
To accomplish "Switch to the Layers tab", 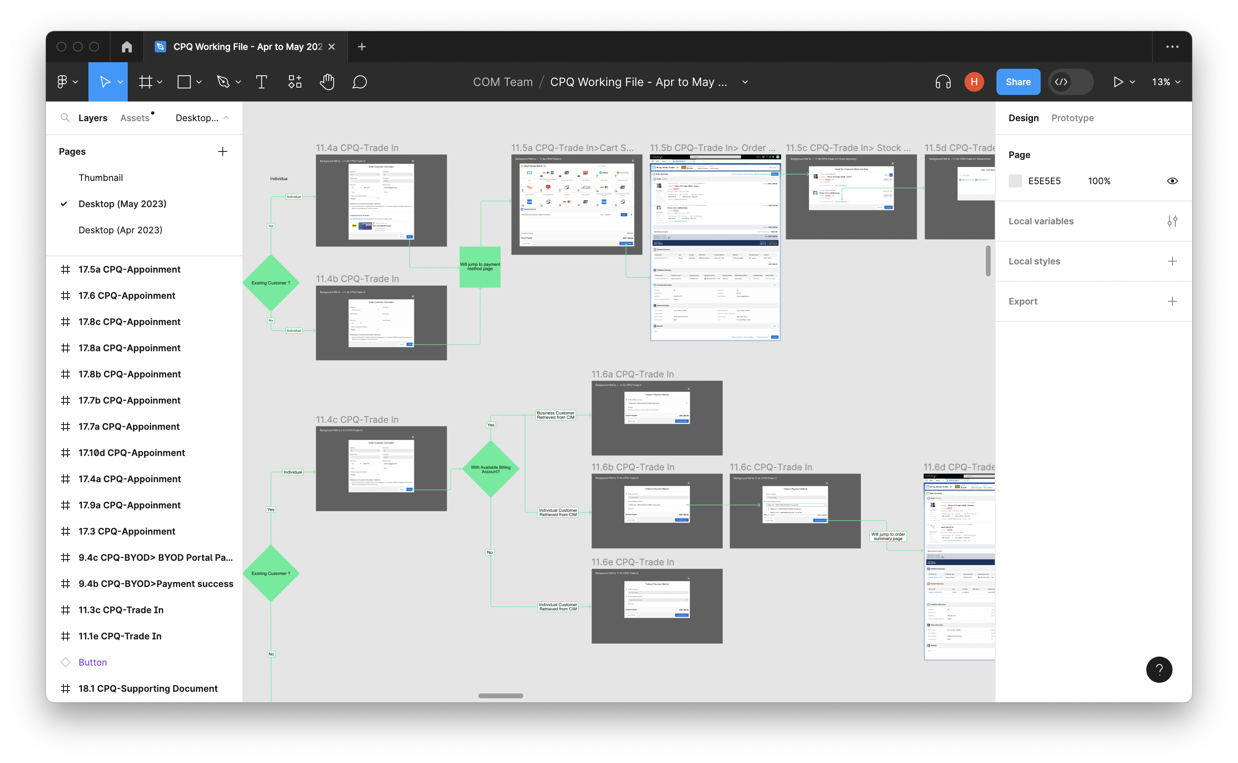I will [93, 117].
